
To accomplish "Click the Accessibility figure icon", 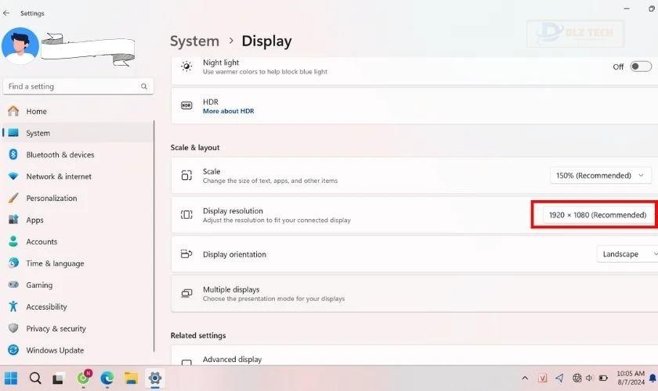I will 13,307.
